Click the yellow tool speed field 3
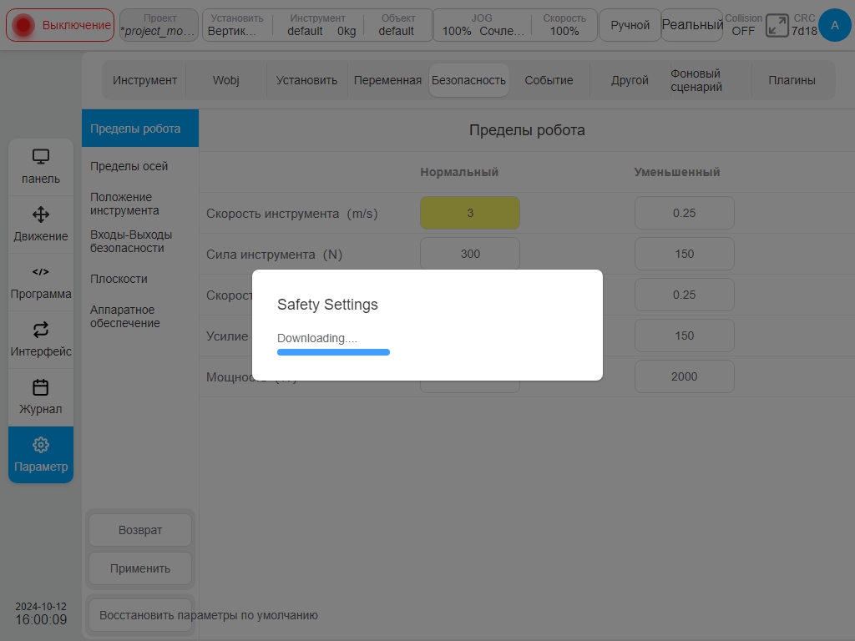 pos(469,213)
